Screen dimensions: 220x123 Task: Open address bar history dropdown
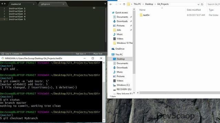(198, 4)
